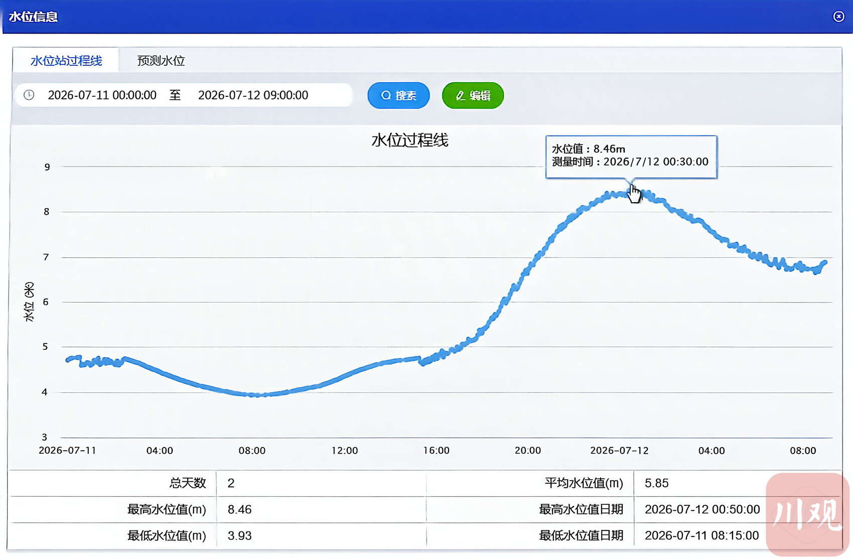Viewport: 853px width, 560px height.
Task: Click the 2026-07-12 x-axis date label
Action: click(619, 450)
